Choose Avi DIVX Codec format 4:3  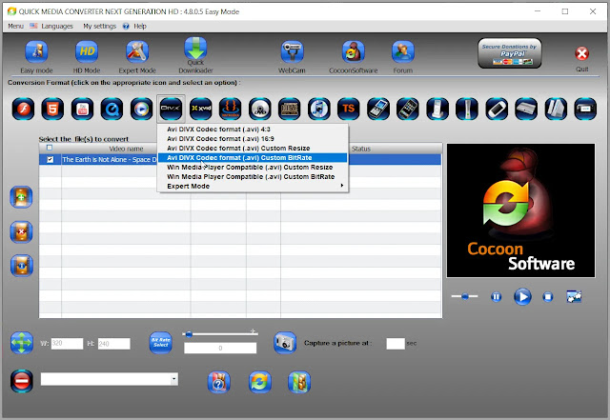pyautogui.click(x=253, y=130)
